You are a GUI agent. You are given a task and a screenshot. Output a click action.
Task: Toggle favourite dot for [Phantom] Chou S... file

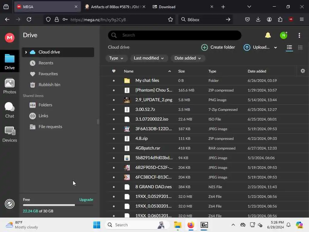point(114,90)
